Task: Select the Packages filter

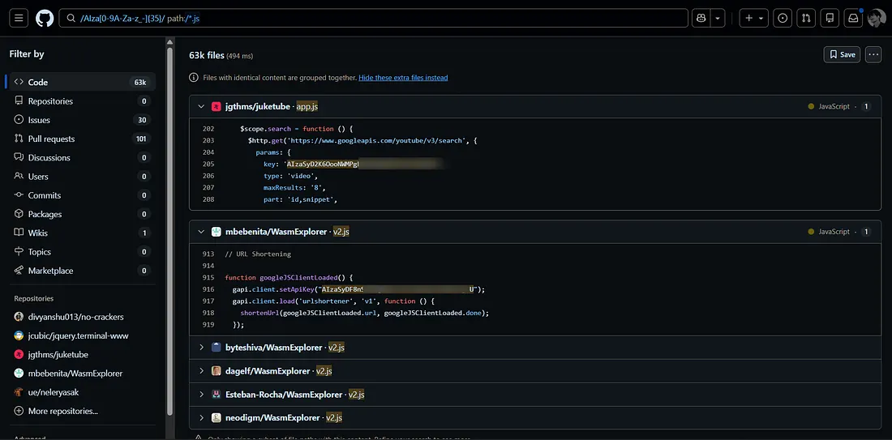Action: click(x=83, y=214)
